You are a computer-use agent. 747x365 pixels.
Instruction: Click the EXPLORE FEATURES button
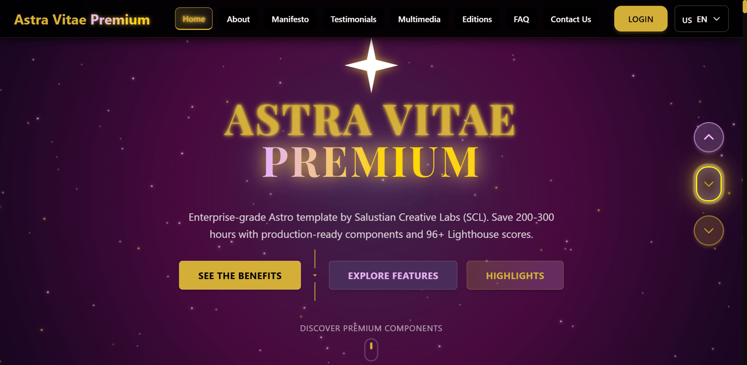pos(393,275)
